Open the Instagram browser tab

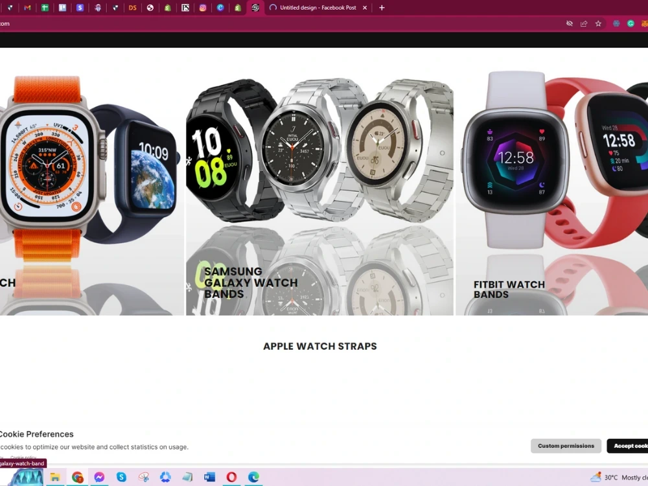(202, 7)
